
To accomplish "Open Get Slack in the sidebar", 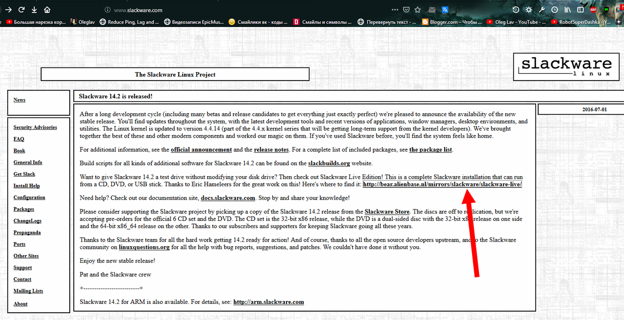I will point(24,174).
